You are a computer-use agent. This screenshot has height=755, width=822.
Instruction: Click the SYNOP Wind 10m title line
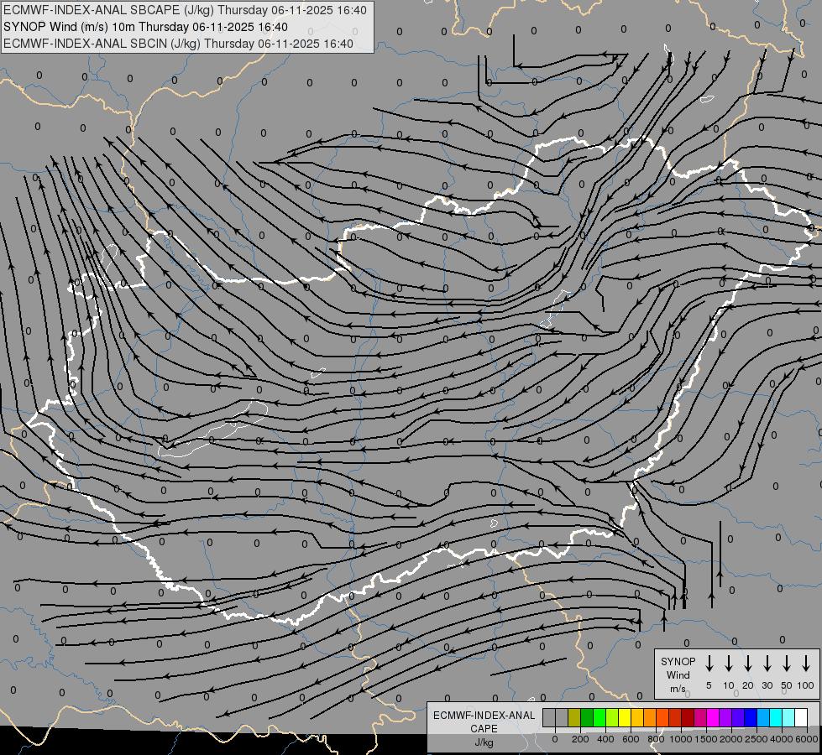[x=145, y=27]
